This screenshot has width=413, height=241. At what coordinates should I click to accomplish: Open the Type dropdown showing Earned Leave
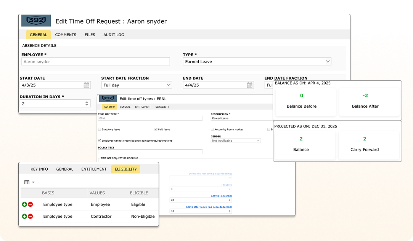257,62
